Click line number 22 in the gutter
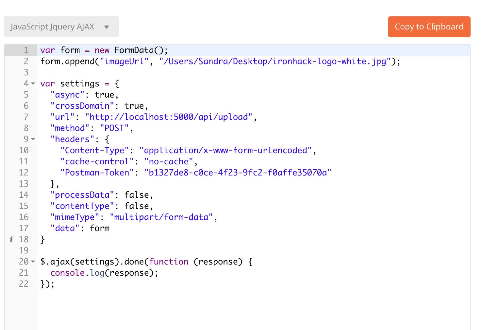The height and width of the screenshot is (330, 483). (24, 284)
